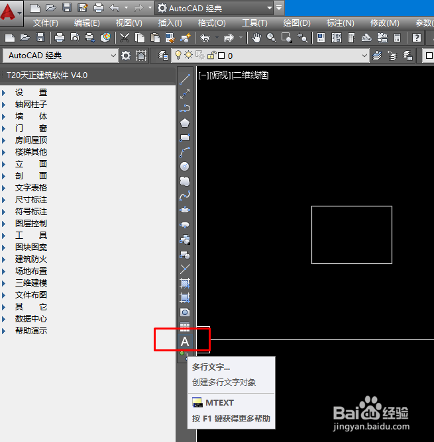Select the Rectangle draw tool
434x442 pixels.
click(185, 138)
